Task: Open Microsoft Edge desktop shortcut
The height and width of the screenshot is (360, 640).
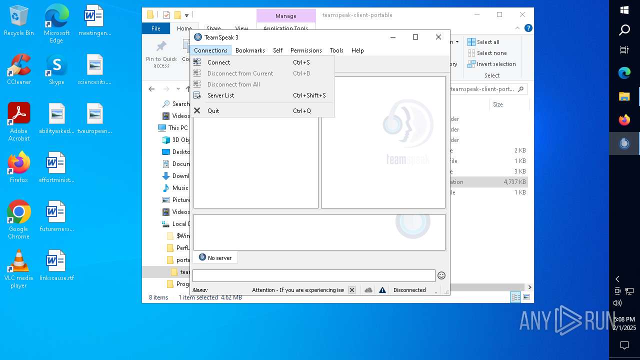Action: tap(56, 24)
